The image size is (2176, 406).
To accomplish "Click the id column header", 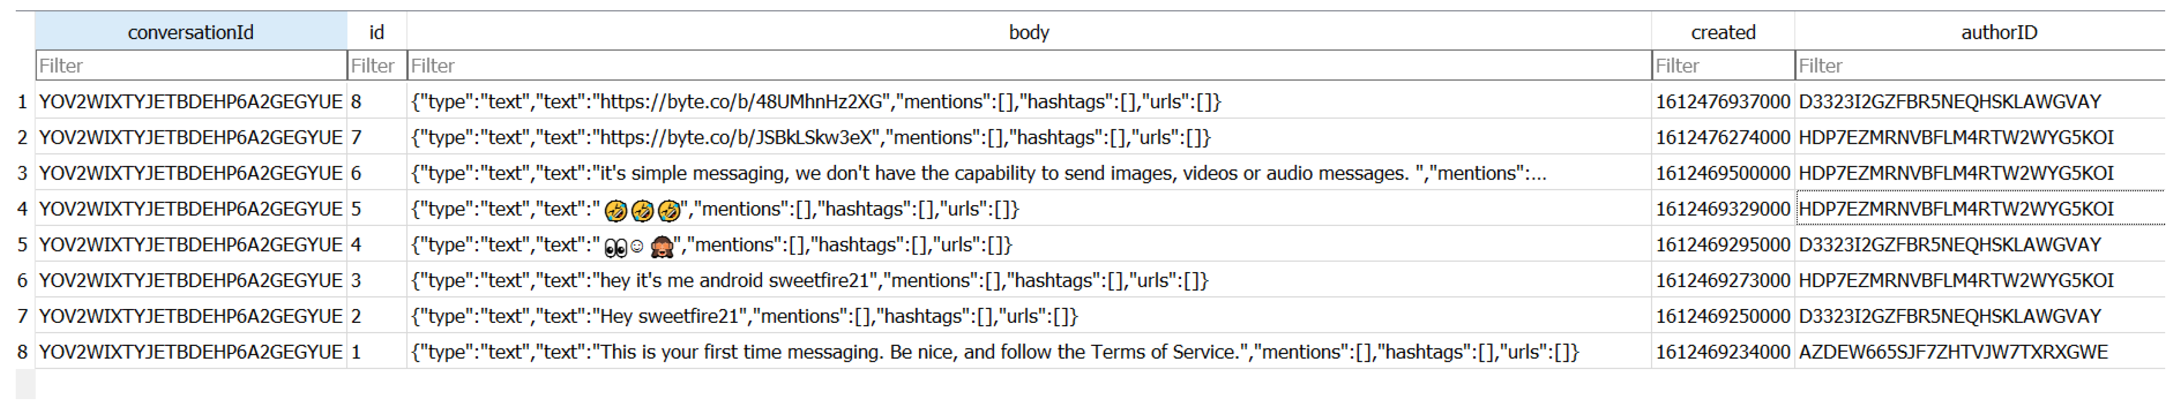I will 377,32.
